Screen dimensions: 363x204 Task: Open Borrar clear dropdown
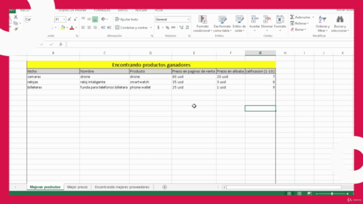(298, 29)
